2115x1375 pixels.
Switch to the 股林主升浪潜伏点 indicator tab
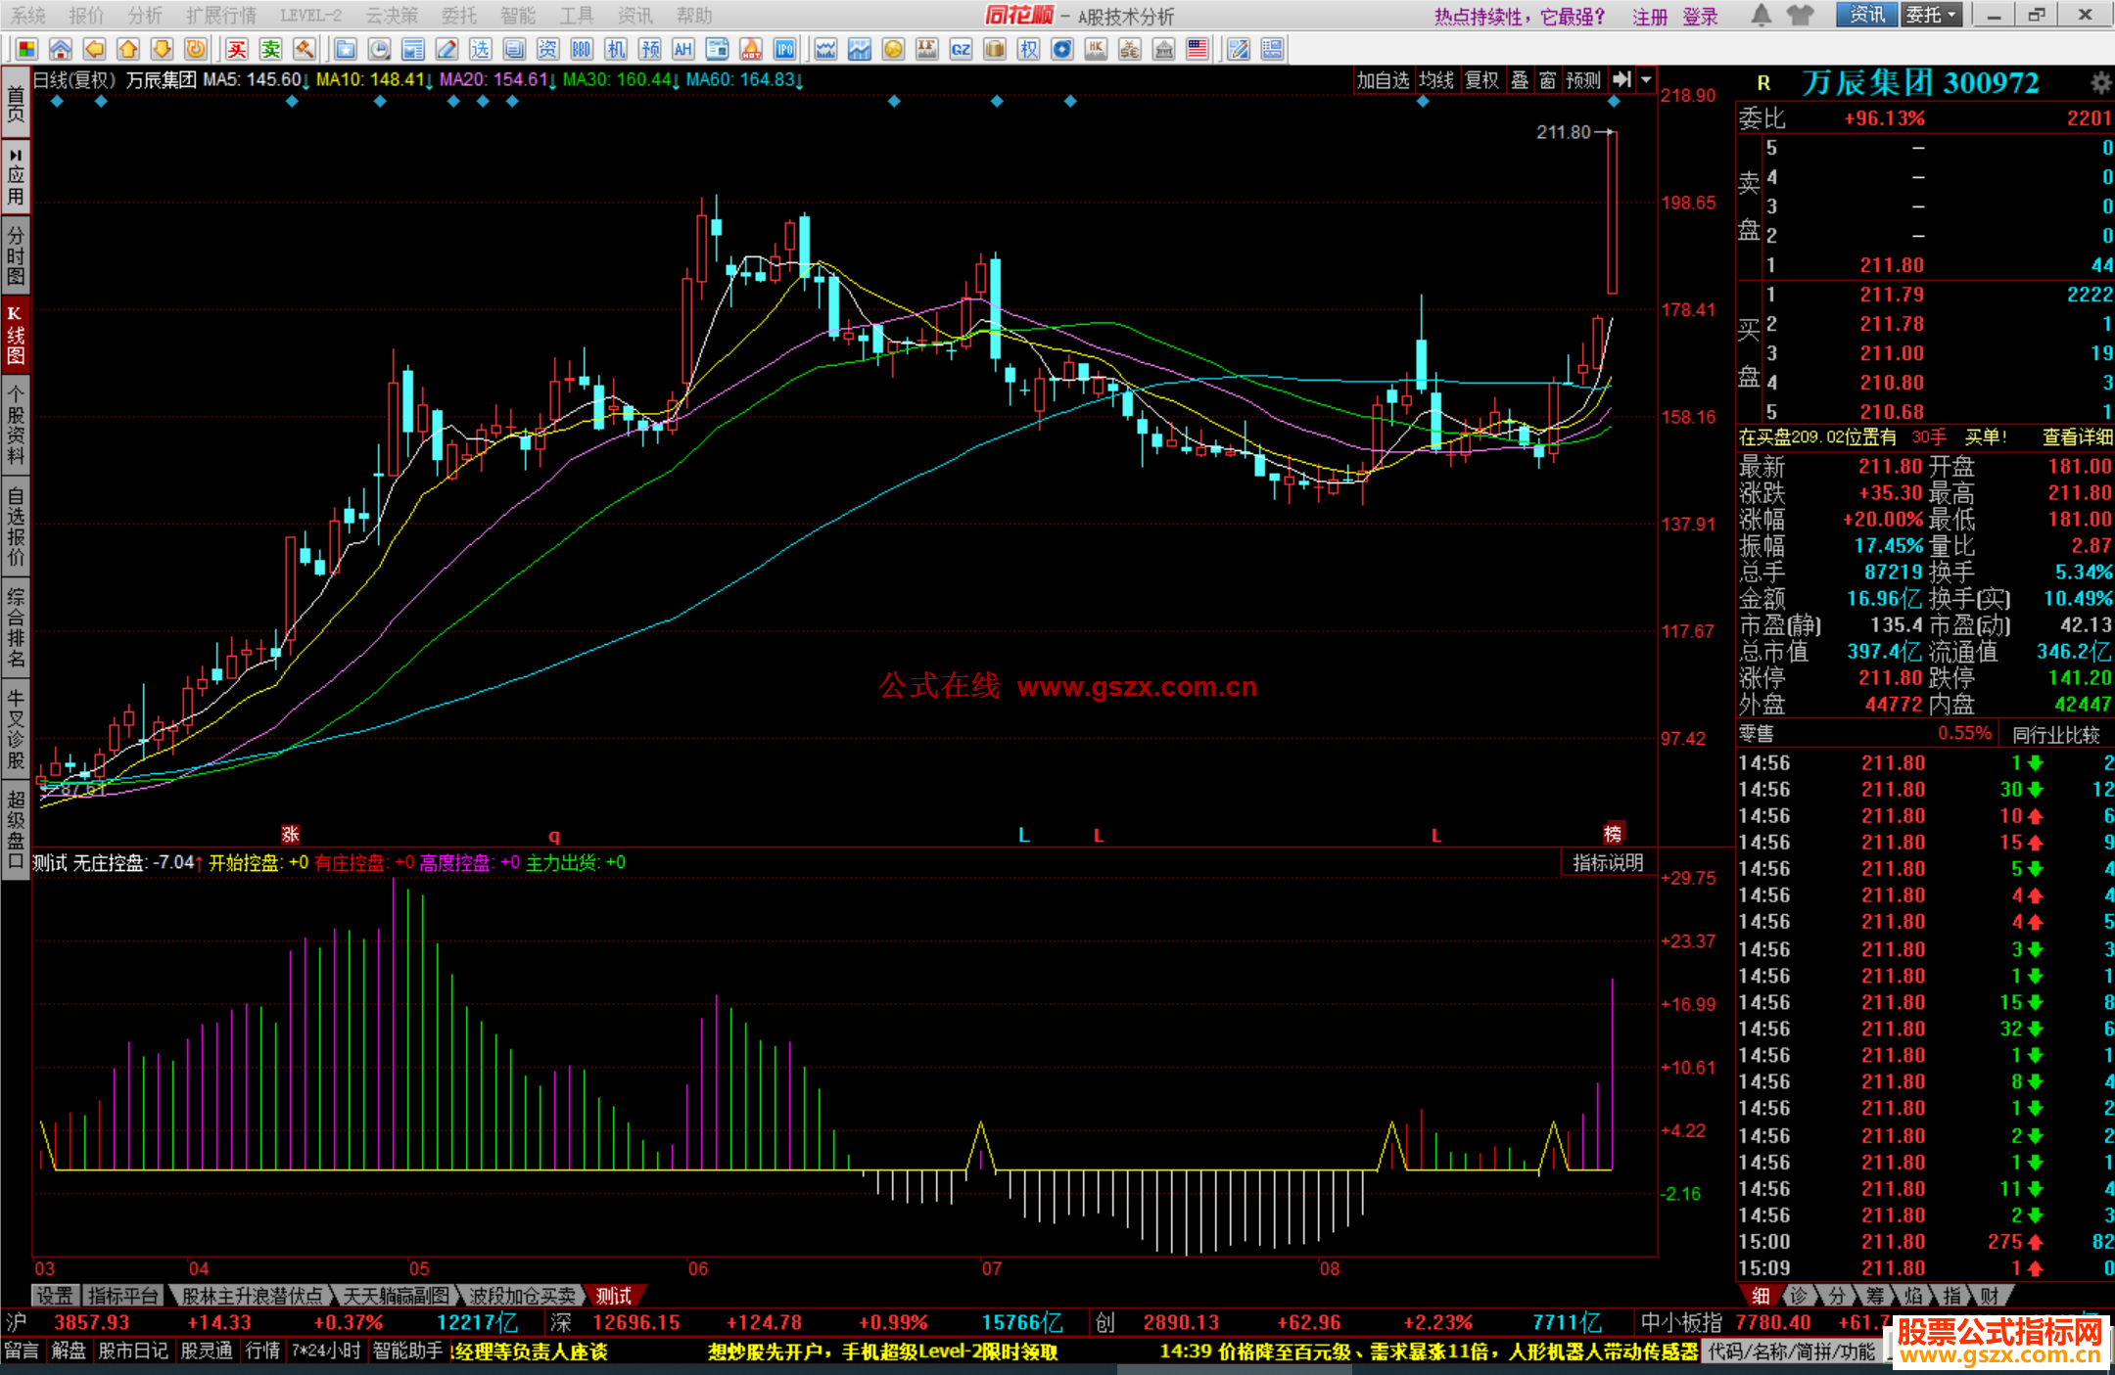[x=252, y=1296]
